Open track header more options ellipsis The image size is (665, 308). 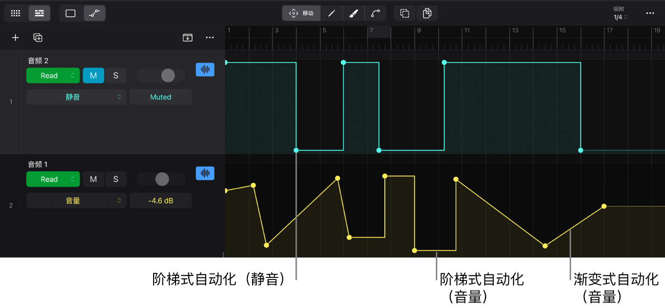pyautogui.click(x=210, y=38)
